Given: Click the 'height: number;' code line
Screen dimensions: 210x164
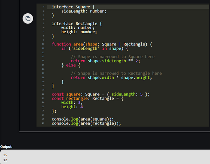Looking at the screenshot, I should (x=79, y=32).
